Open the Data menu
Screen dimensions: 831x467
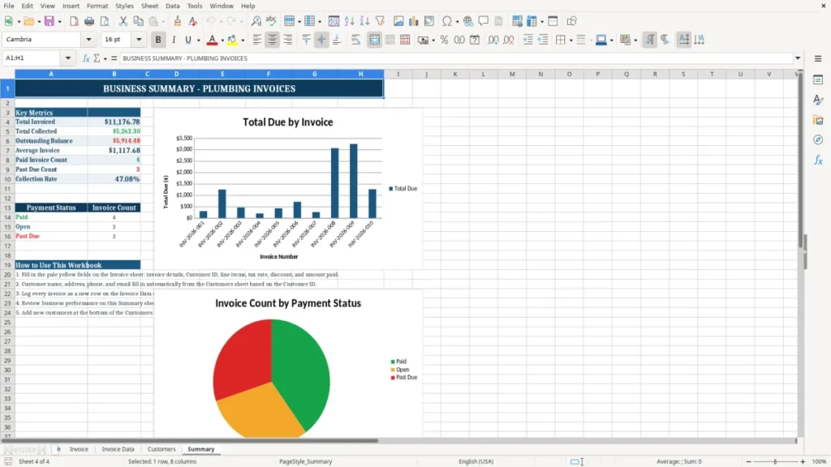click(172, 6)
